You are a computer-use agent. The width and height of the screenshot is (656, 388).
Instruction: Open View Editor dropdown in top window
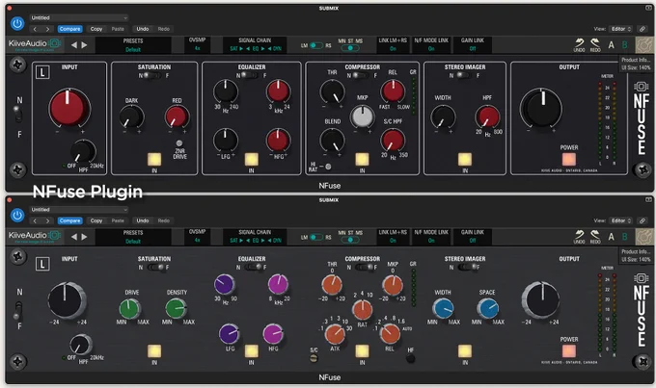coord(620,29)
